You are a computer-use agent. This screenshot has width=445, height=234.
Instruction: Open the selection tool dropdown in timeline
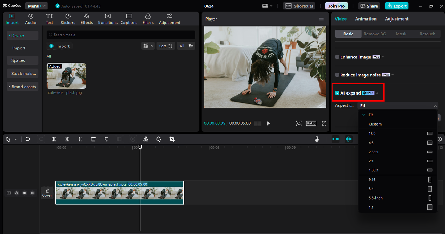point(16,139)
